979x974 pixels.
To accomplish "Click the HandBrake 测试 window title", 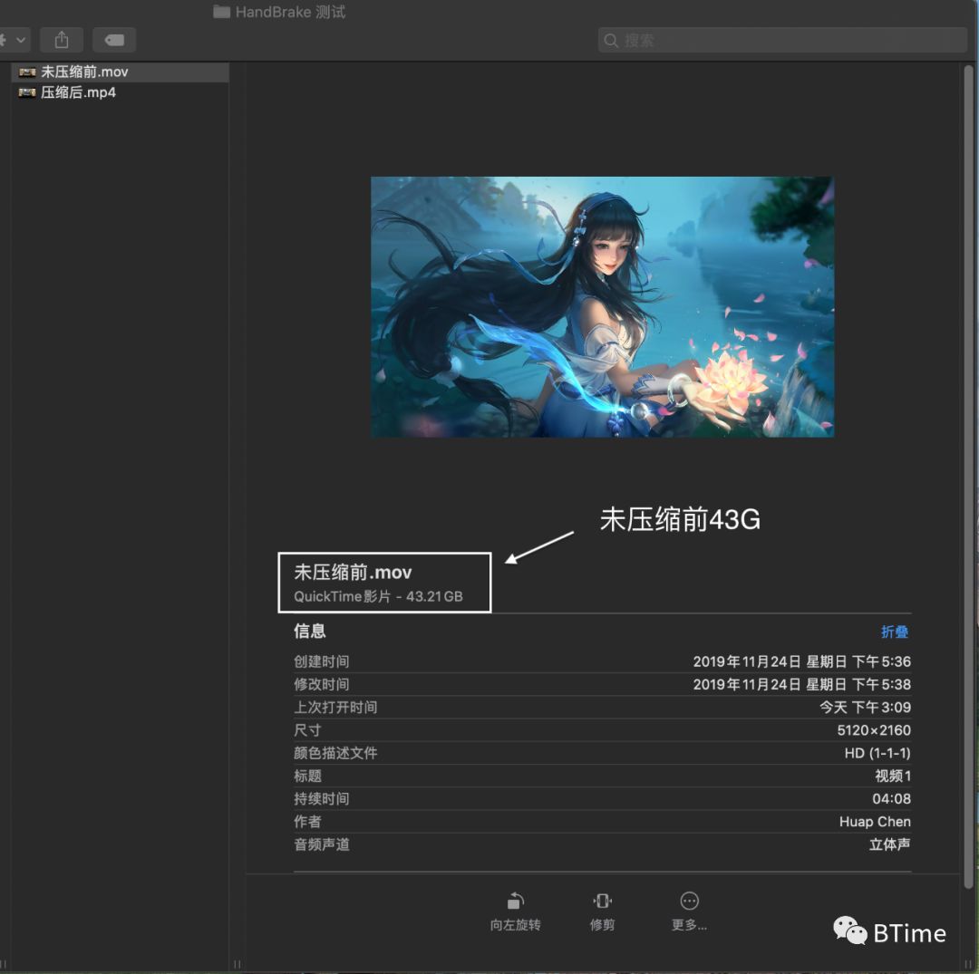I will (278, 12).
